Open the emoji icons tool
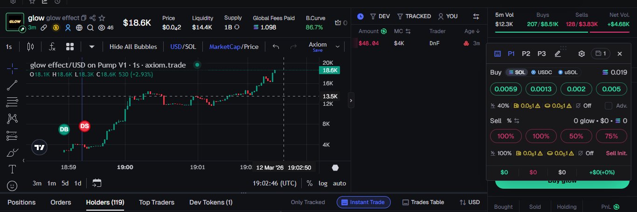 pyautogui.click(x=13, y=185)
